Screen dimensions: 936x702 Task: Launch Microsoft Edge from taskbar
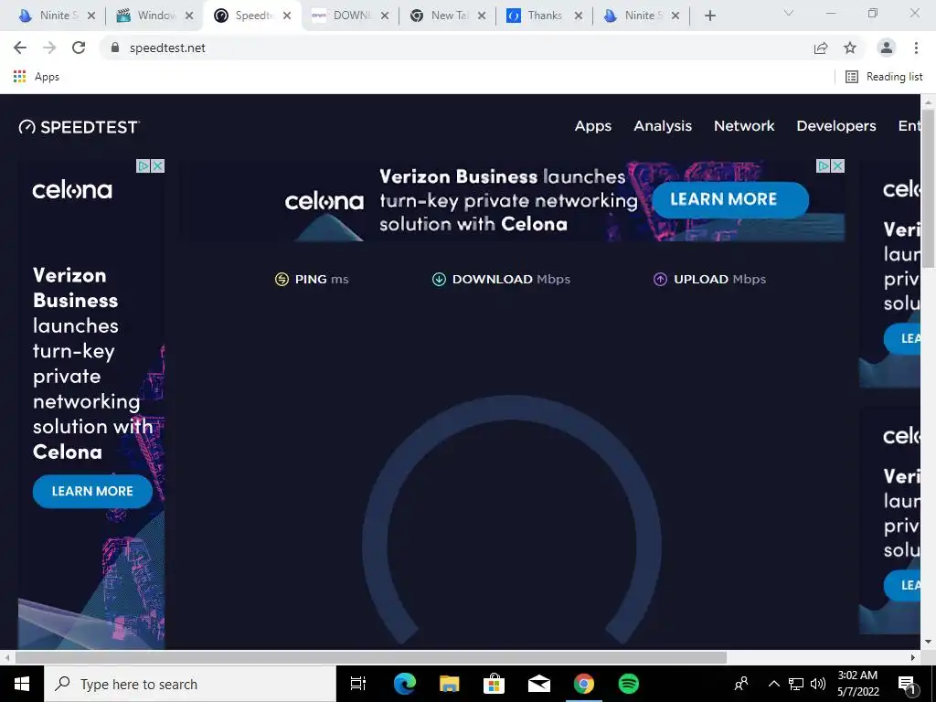[x=404, y=684]
